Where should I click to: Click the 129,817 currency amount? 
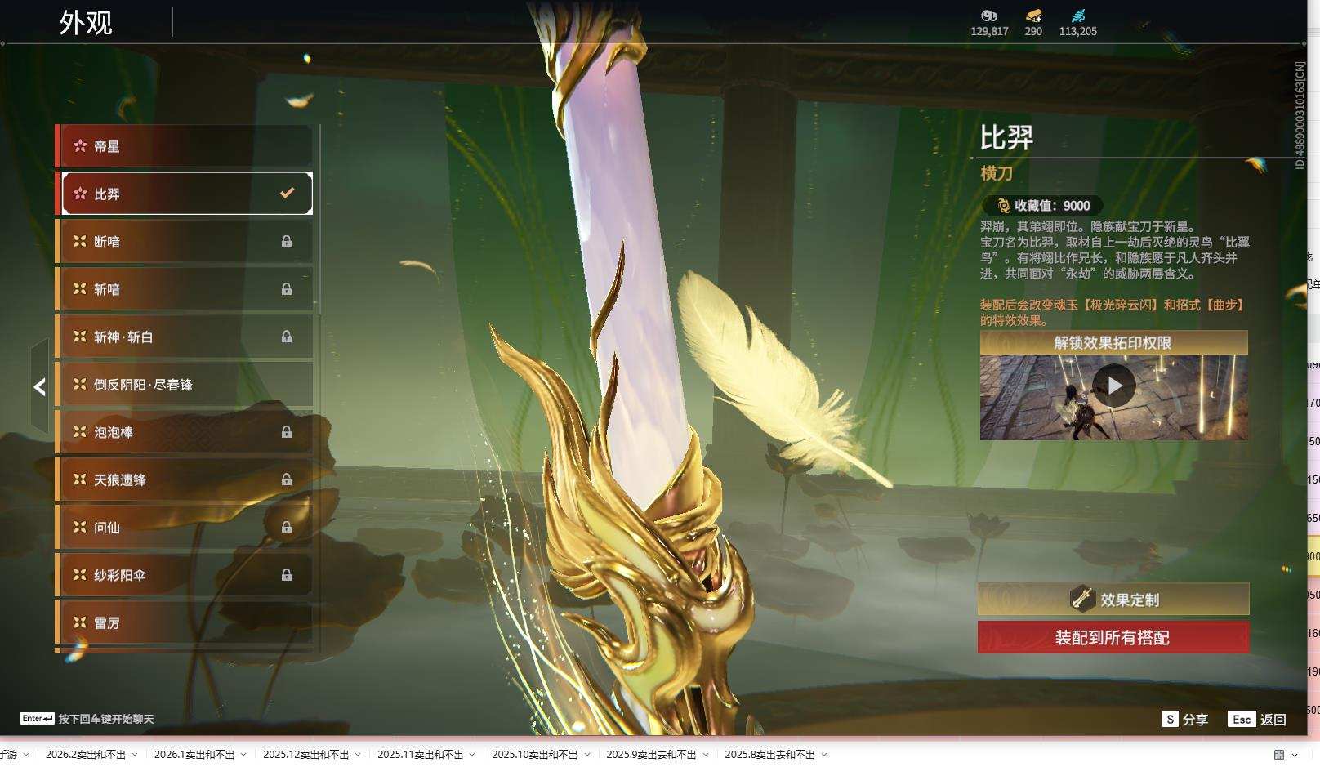coord(990,31)
